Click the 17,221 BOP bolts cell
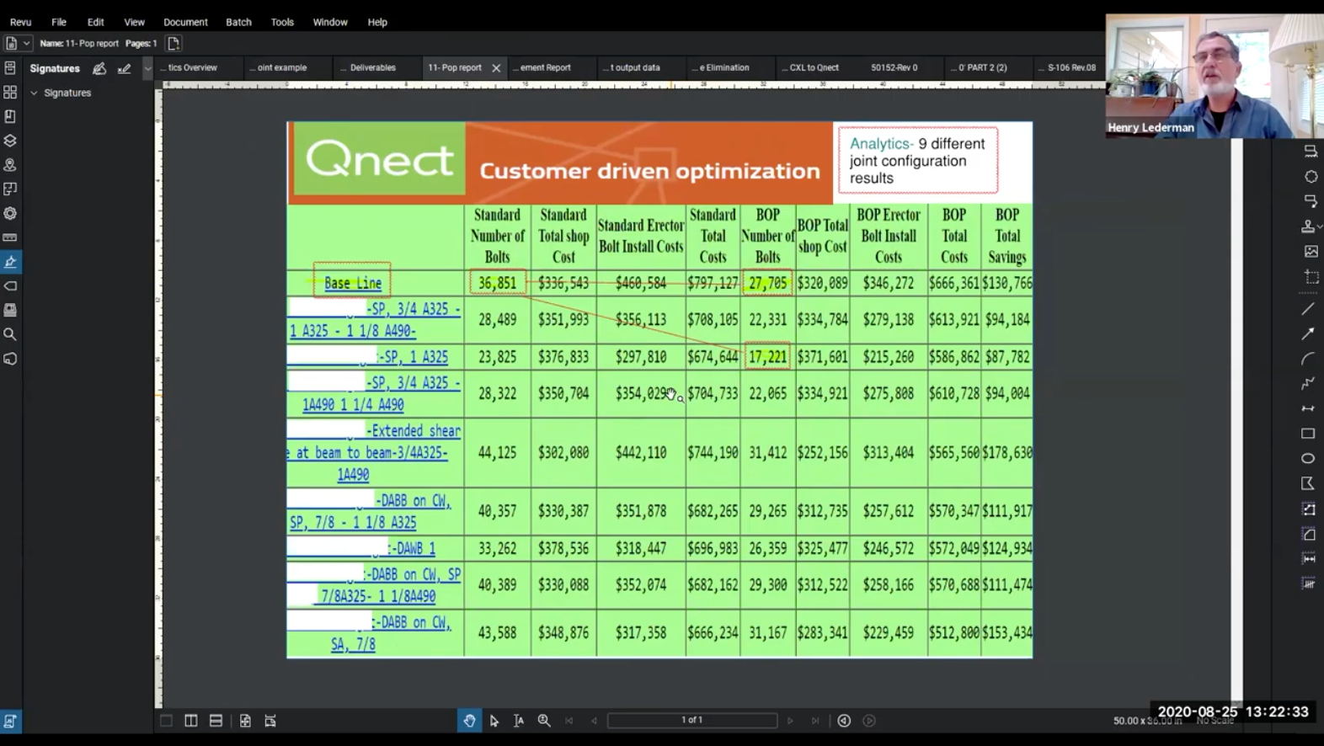 767,357
